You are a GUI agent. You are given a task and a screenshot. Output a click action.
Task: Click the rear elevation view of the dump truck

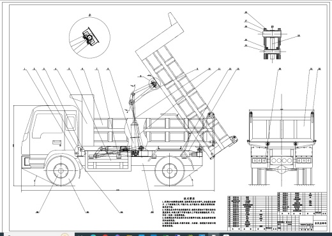282,147
